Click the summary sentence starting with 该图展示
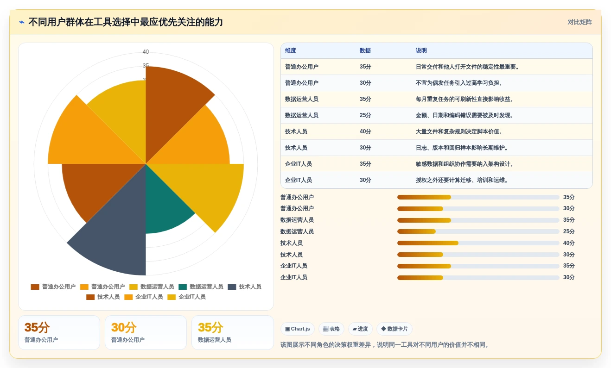Viewport: 611px width, 368px height. pyautogui.click(x=386, y=345)
